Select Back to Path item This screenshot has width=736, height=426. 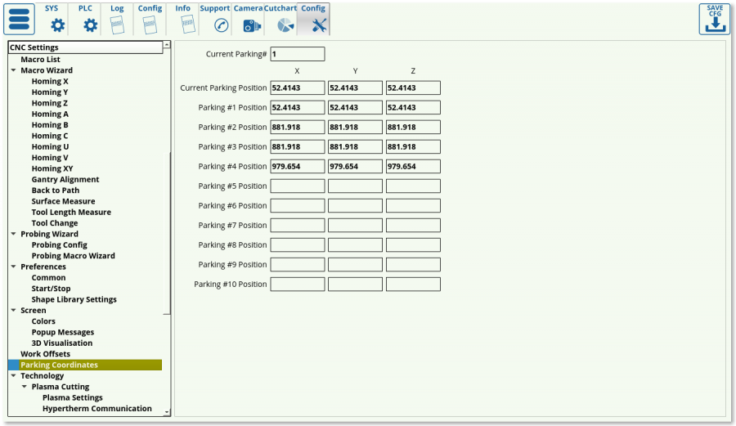pos(56,191)
